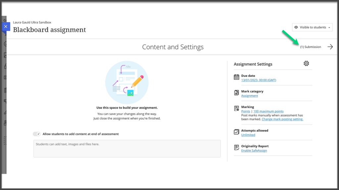Click the Attempts allowed checkbox icon

point(236,132)
